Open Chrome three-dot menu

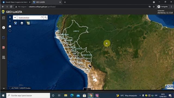coord(172,7)
